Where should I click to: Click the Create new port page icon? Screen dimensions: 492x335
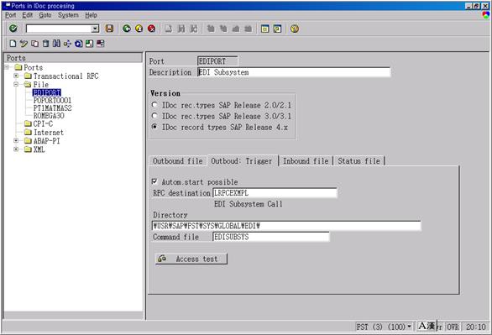coord(13,44)
